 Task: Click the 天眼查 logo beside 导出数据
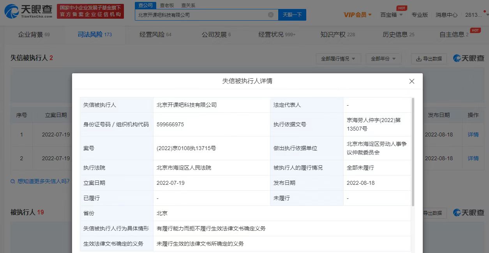click(469, 58)
